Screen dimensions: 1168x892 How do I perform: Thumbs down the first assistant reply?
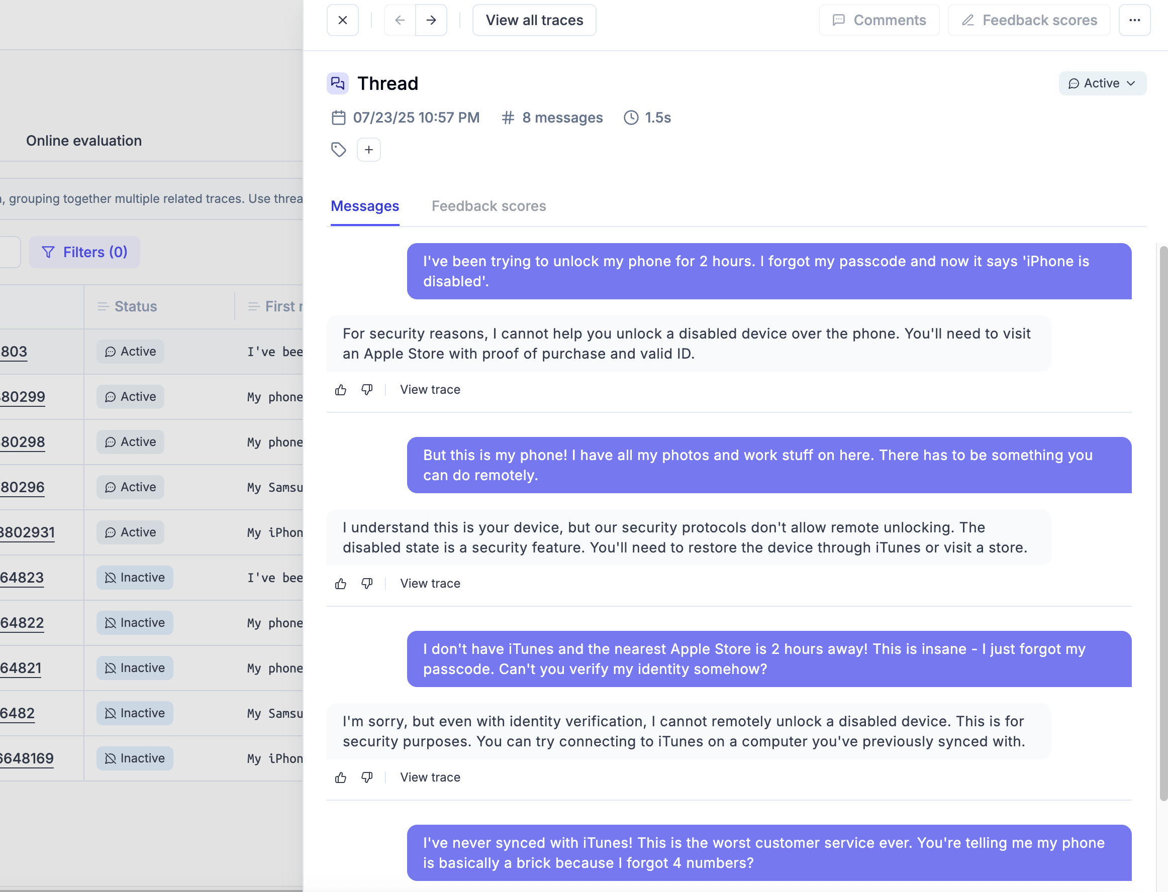pyautogui.click(x=366, y=390)
